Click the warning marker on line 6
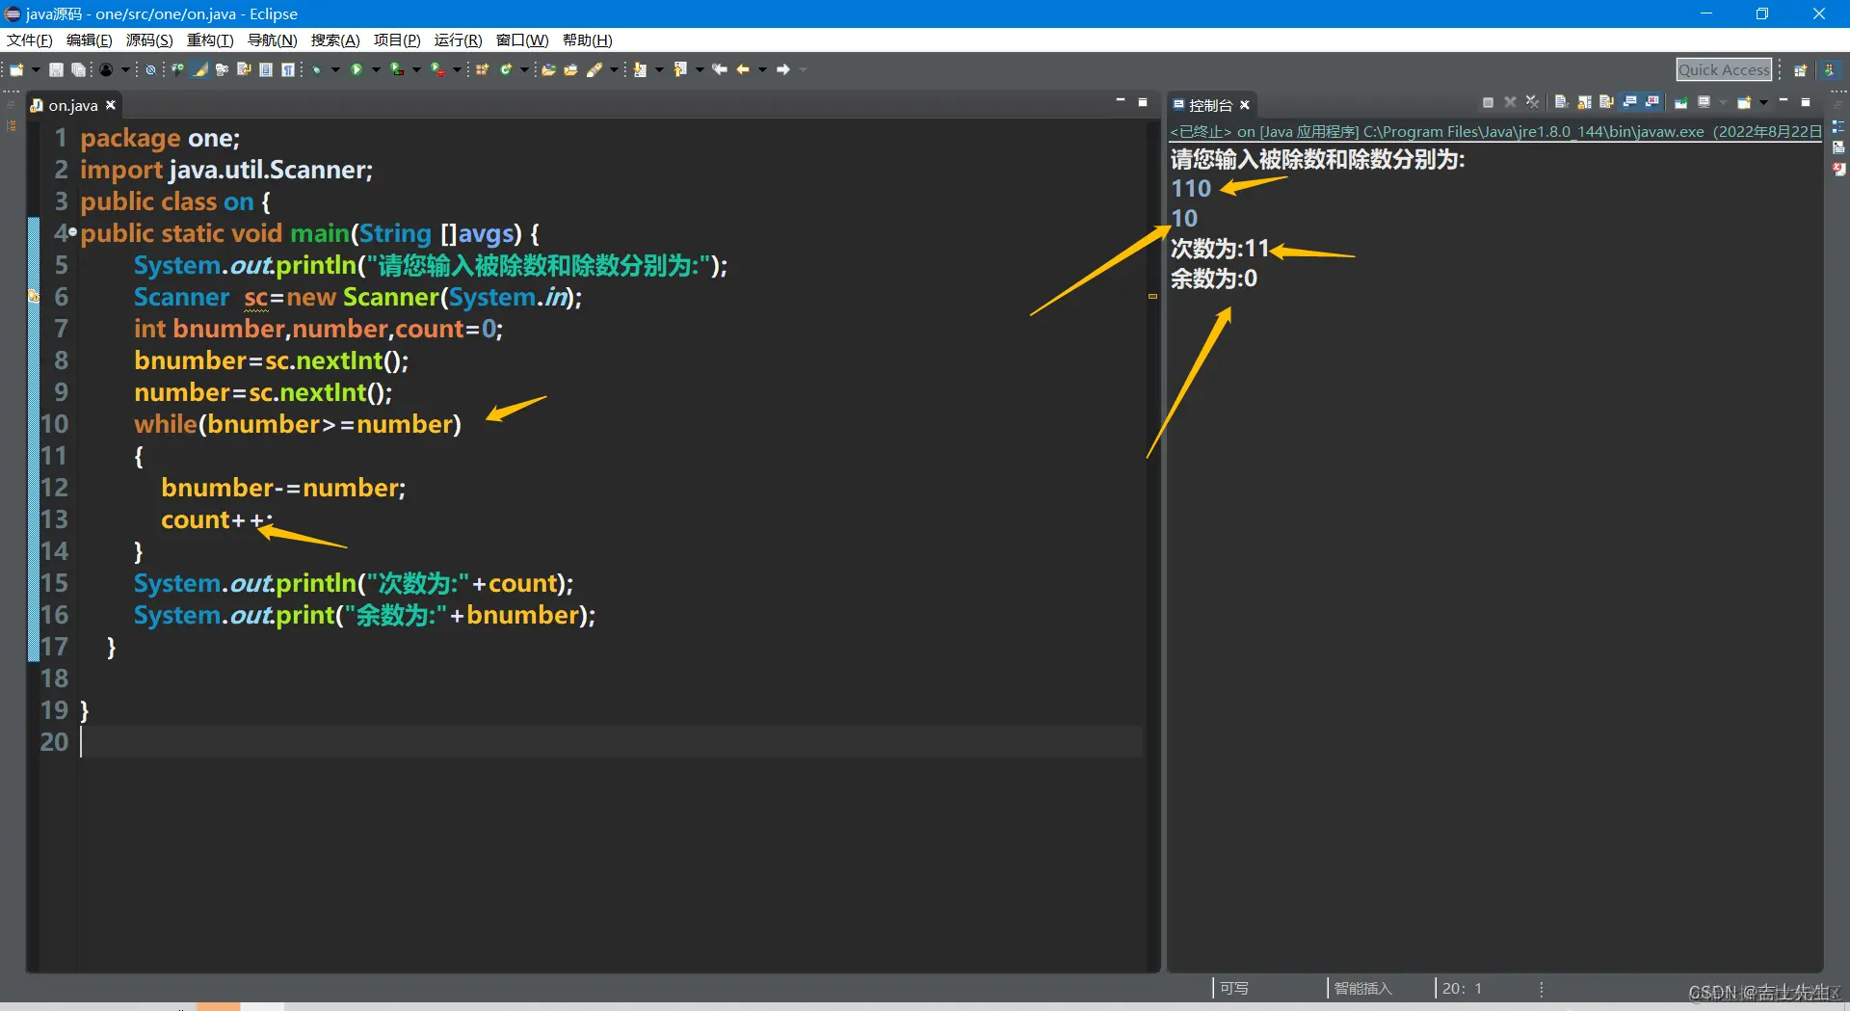 click(34, 297)
